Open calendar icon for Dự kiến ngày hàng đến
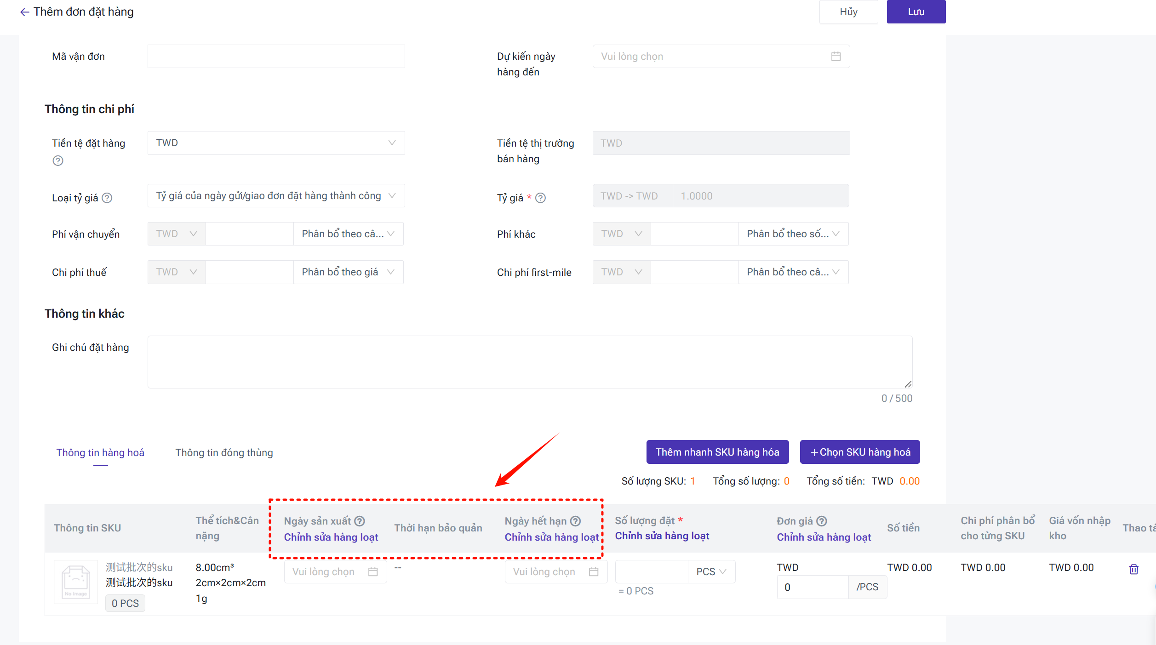The image size is (1156, 645). (836, 56)
